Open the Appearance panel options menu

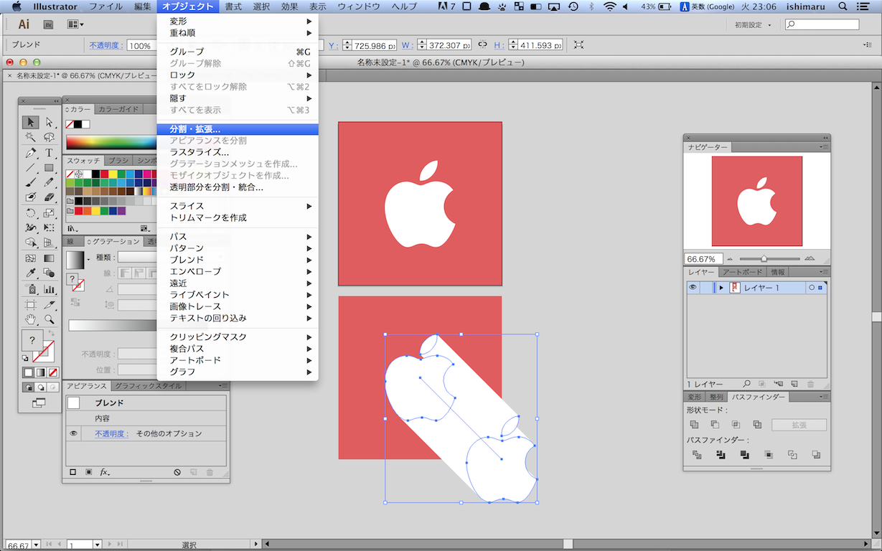point(224,386)
